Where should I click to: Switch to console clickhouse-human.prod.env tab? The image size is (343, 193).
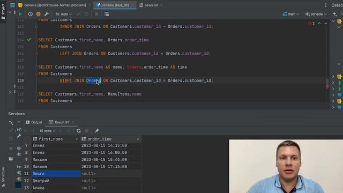(53, 5)
